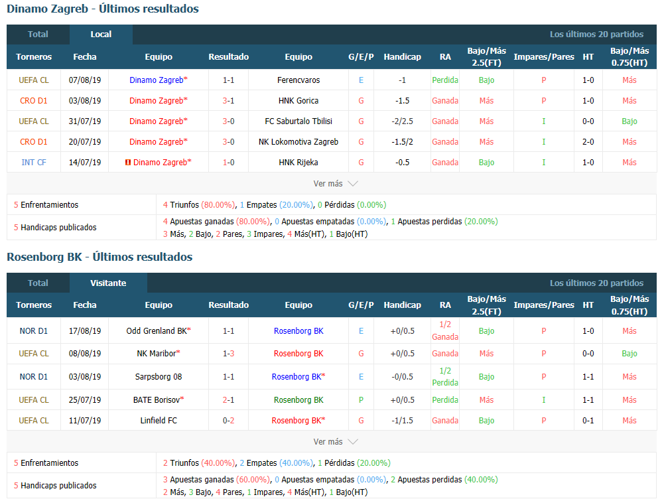The height and width of the screenshot is (501, 662).
Task: Open the HNK Rijeka team link
Action: coord(298,163)
